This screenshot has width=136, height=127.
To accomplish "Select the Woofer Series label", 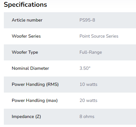I will pyautogui.click(x=26, y=36).
